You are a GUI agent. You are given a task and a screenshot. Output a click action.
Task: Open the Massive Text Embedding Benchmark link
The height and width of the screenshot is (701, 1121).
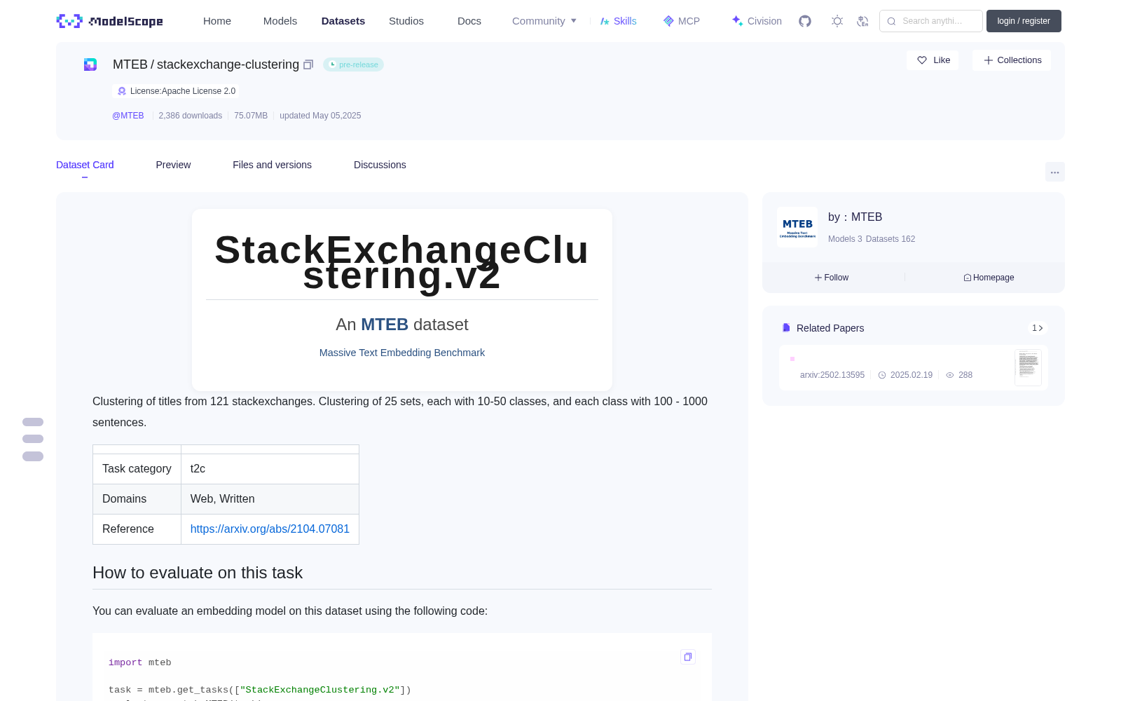click(x=402, y=353)
